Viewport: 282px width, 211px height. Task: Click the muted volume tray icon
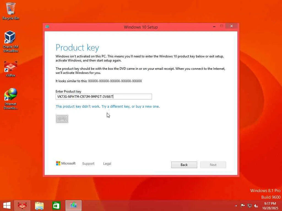coord(256,206)
